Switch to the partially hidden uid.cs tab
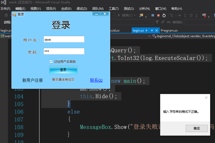Screen dimensions: 215x143 pos(115,30)
